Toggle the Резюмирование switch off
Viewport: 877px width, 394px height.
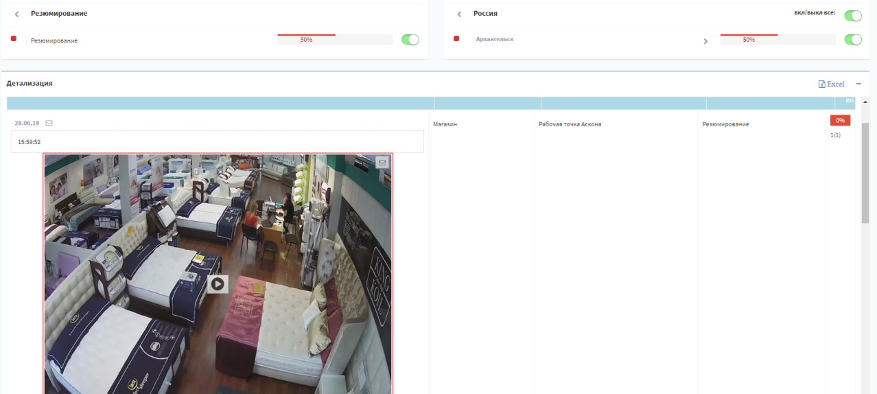(x=410, y=40)
